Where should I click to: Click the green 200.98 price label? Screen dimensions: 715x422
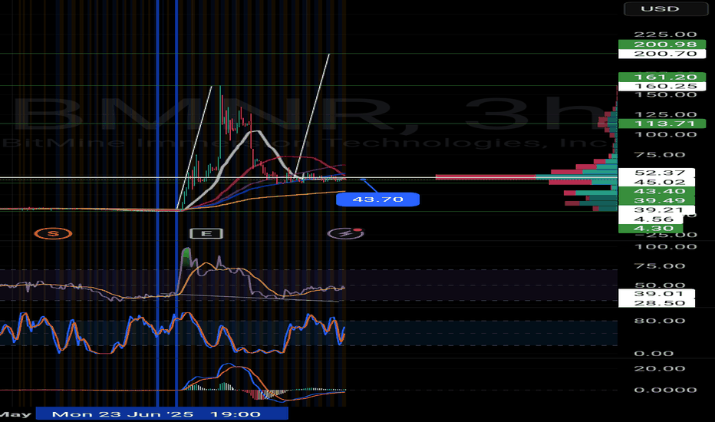click(661, 45)
